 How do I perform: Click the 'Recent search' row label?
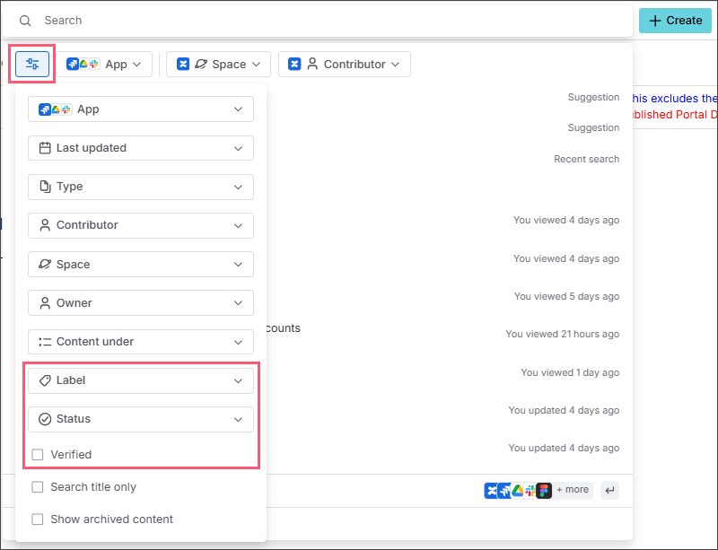point(587,159)
